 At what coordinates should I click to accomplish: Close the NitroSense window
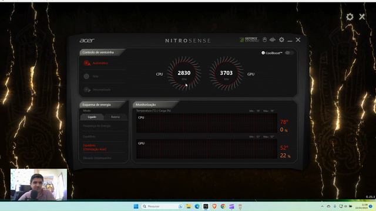(298, 40)
